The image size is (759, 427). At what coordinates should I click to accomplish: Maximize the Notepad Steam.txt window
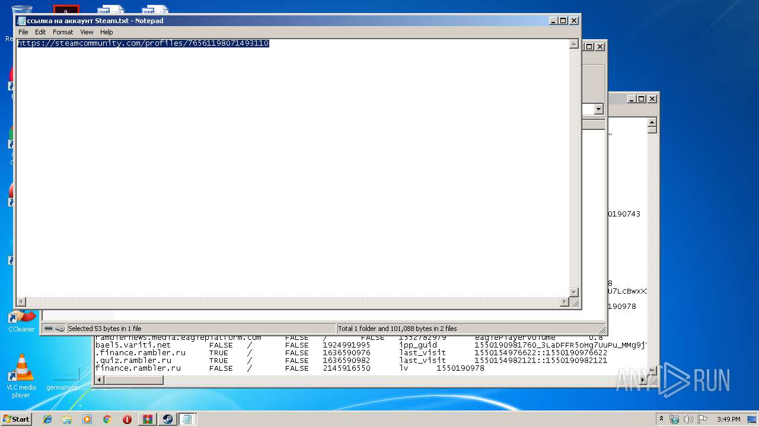(x=563, y=20)
